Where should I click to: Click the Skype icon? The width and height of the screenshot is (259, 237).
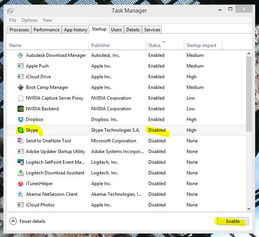click(x=21, y=130)
